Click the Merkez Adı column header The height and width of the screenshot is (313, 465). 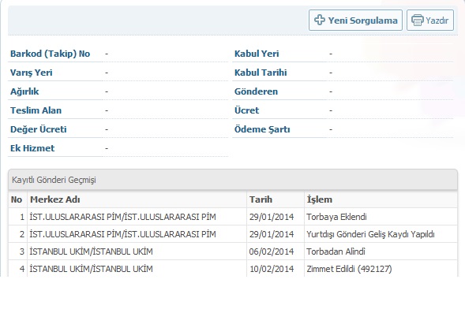[x=137, y=199]
